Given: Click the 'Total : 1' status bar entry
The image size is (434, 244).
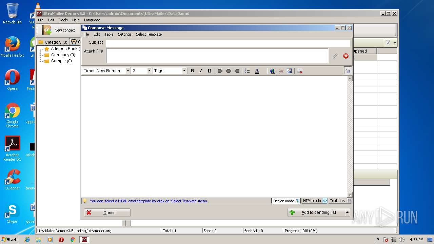Looking at the screenshot, I should (x=170, y=231).
